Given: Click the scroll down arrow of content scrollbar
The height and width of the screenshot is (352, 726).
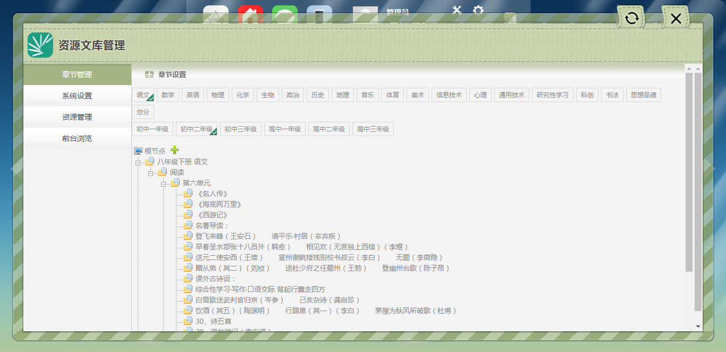Looking at the screenshot, I should pos(698,326).
